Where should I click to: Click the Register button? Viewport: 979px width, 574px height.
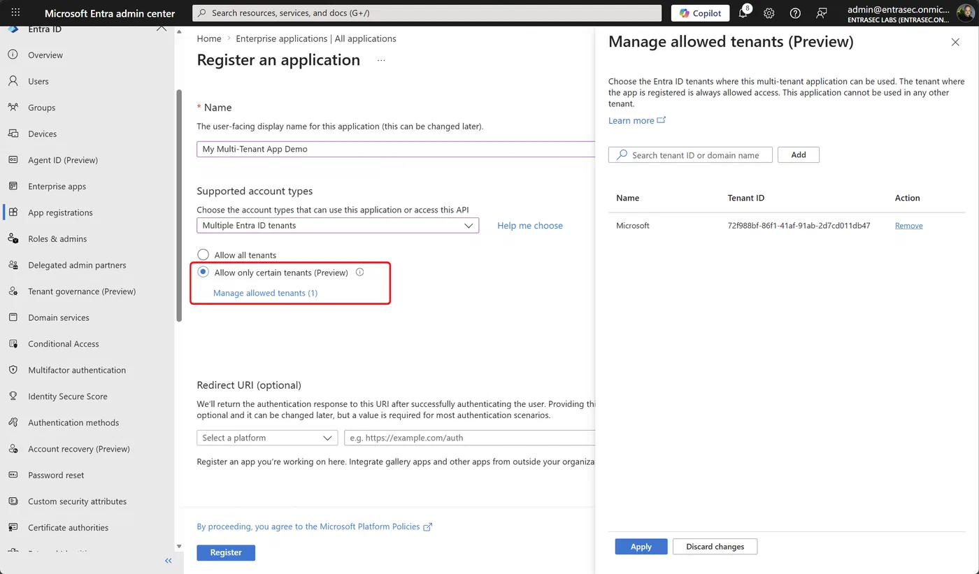pos(226,552)
